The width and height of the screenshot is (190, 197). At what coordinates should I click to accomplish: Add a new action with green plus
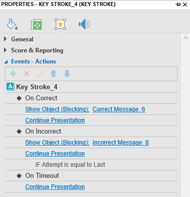pos(13,74)
